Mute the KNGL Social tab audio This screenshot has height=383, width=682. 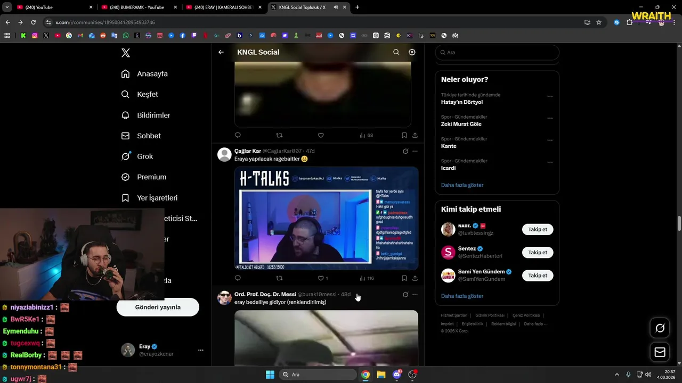coord(336,7)
